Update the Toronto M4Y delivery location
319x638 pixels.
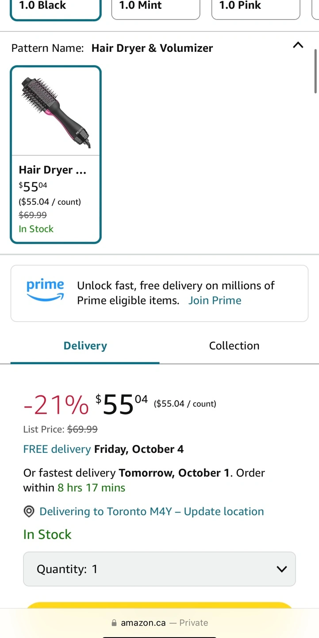coord(151,512)
